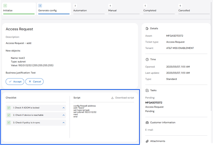Click the script line 'set type ipmask'

(82, 110)
